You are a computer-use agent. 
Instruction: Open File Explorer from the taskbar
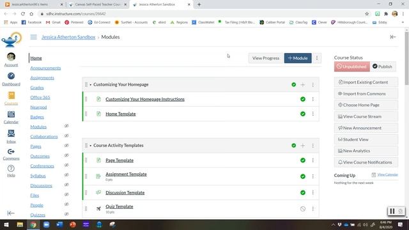point(20,224)
